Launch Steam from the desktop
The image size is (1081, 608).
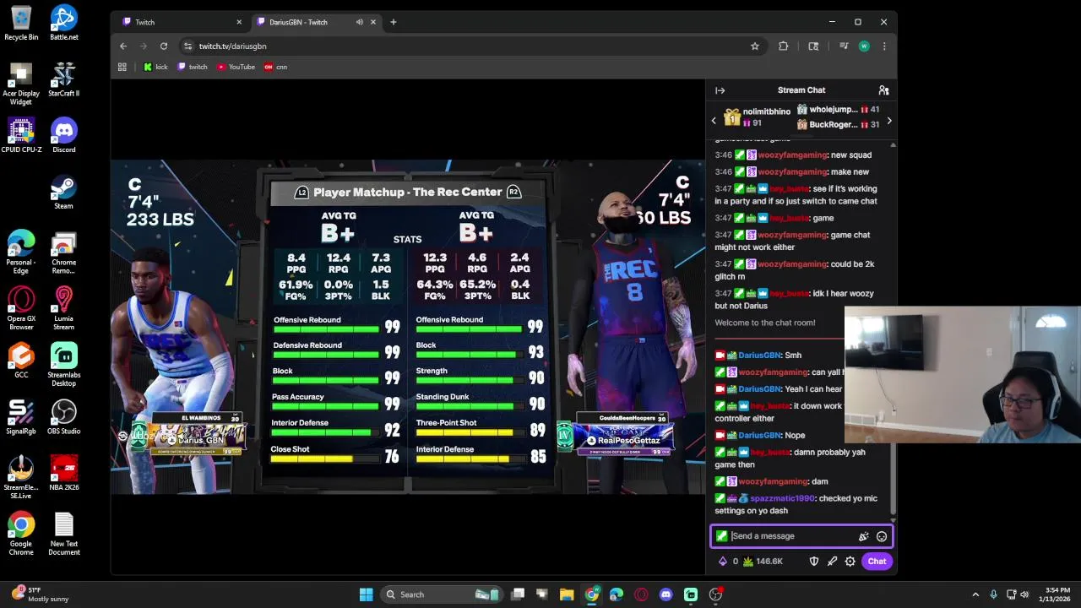click(64, 193)
